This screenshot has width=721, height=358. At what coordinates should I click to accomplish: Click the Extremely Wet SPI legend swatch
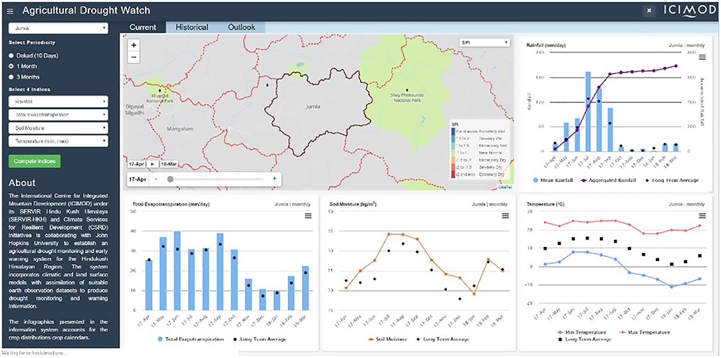tap(452, 132)
